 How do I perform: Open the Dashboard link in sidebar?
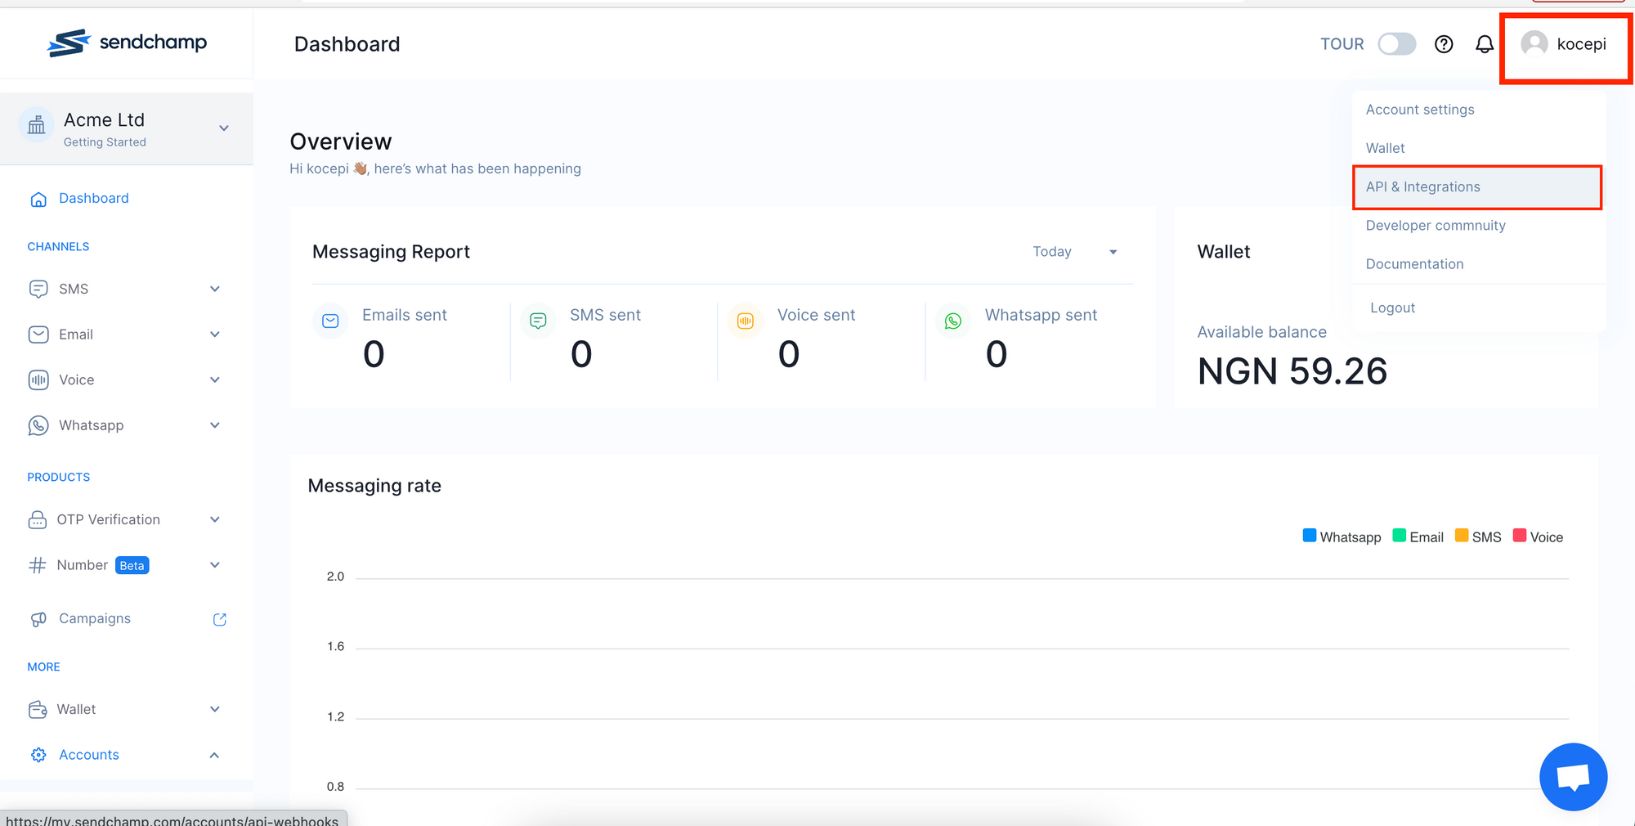[93, 198]
